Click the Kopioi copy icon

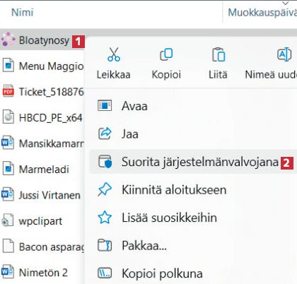coord(166,54)
